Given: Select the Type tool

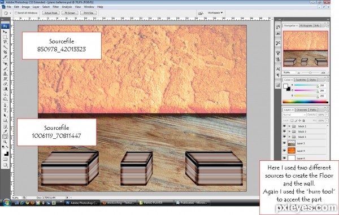Looking at the screenshot, I should point(5,110).
